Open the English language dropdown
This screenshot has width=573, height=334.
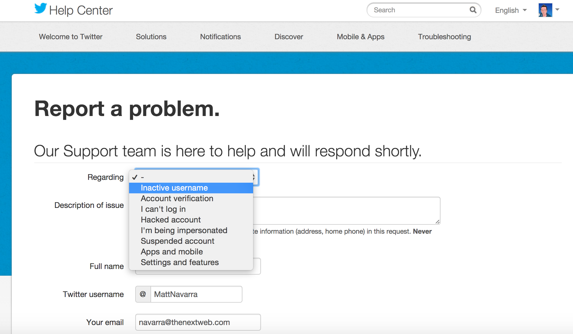510,10
